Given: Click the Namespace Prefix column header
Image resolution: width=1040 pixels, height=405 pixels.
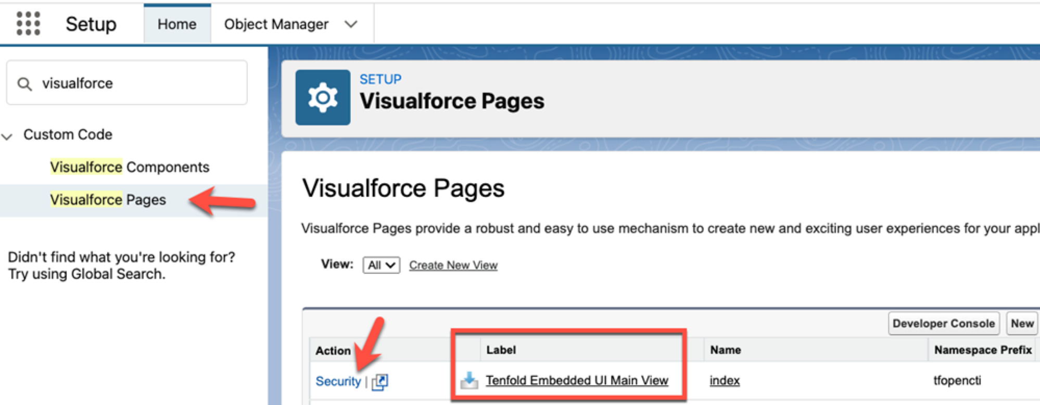Looking at the screenshot, I should pos(983,350).
